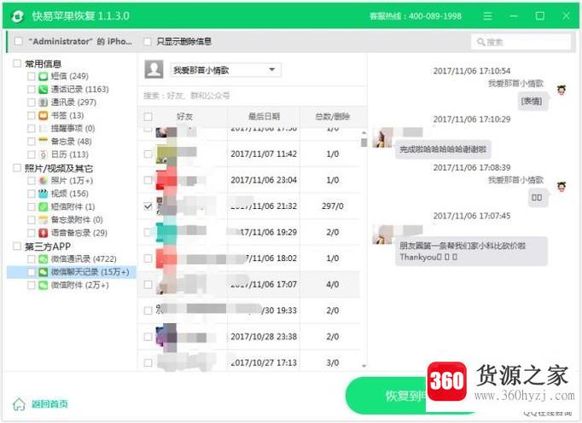Click the message bubble containing Thankyou
This screenshot has height=423, width=582.
pos(471,252)
